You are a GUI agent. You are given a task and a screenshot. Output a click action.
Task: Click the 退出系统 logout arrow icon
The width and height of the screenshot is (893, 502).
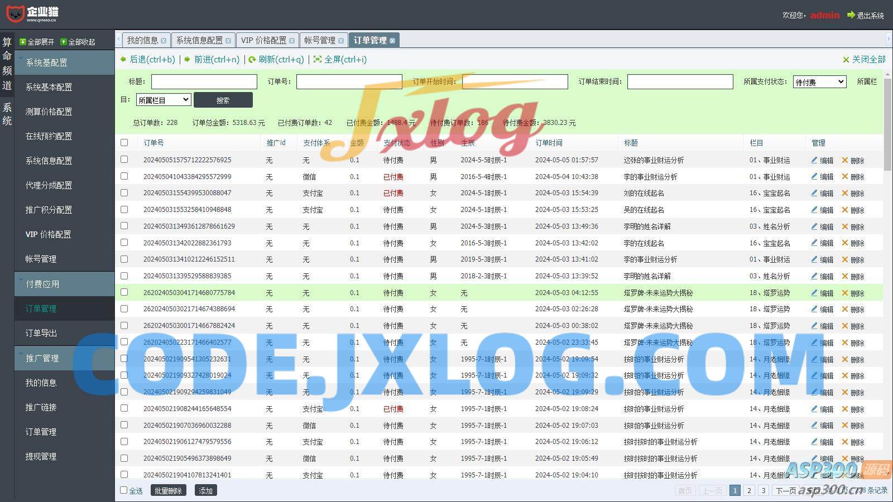point(851,15)
